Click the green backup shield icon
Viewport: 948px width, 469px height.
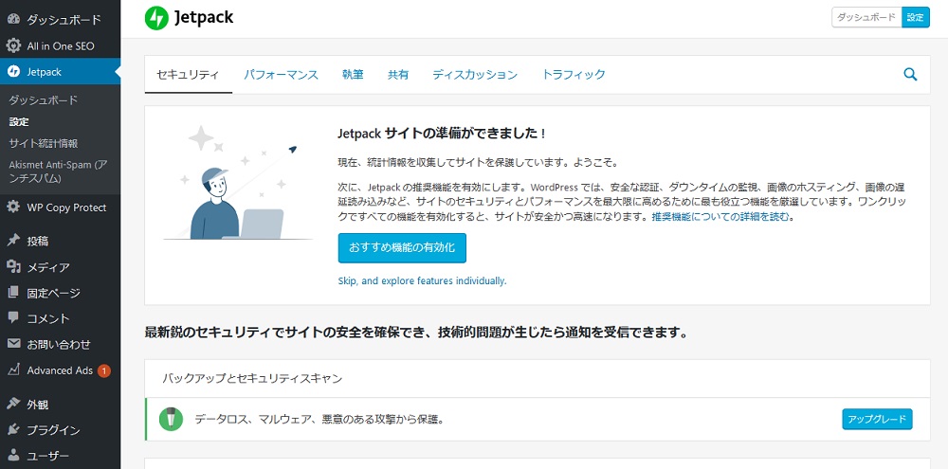point(171,419)
